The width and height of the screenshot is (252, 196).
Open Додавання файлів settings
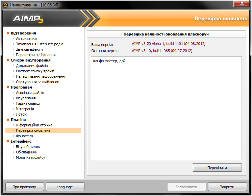(x=32, y=66)
